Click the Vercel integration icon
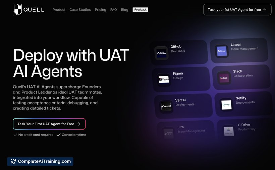 pyautogui.click(x=166, y=106)
